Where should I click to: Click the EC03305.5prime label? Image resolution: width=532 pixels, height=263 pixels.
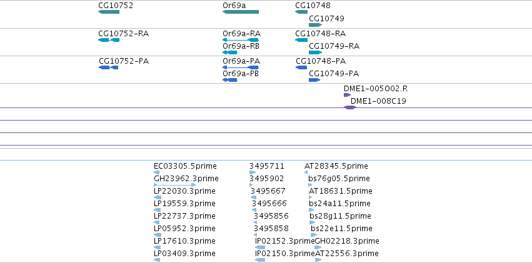[185, 166]
